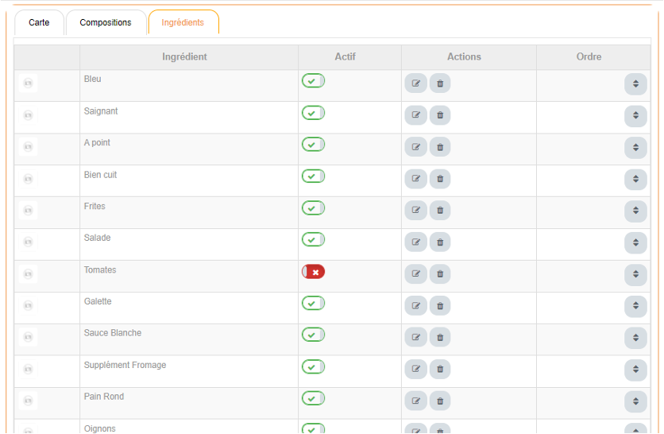Click trash icon for Tomates row
The width and height of the screenshot is (664, 434).
[x=440, y=274]
